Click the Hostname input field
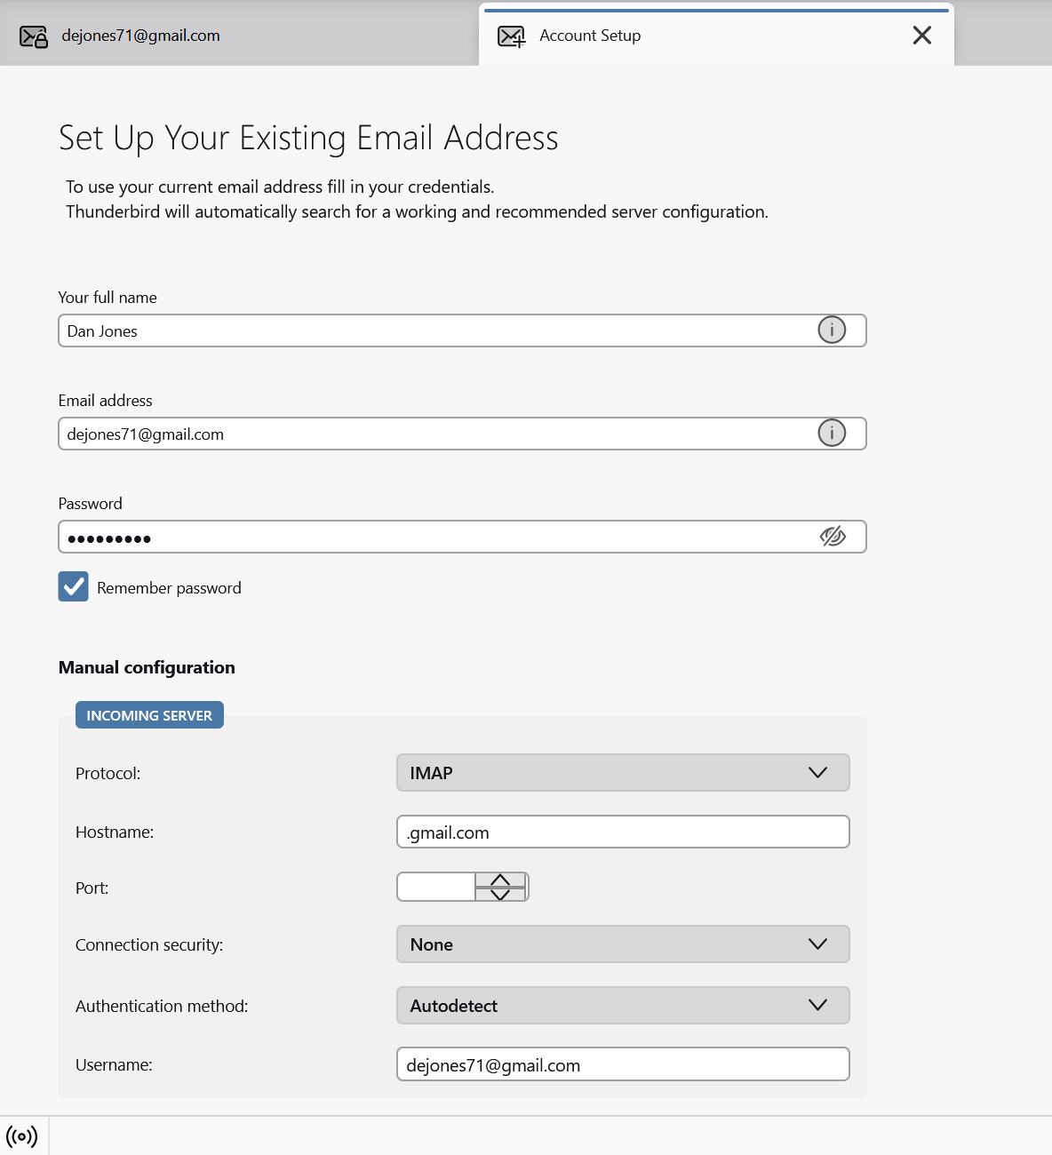Screen dimensions: 1052x1155 622,832
